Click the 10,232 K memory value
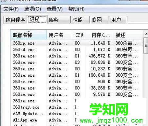 101,69
